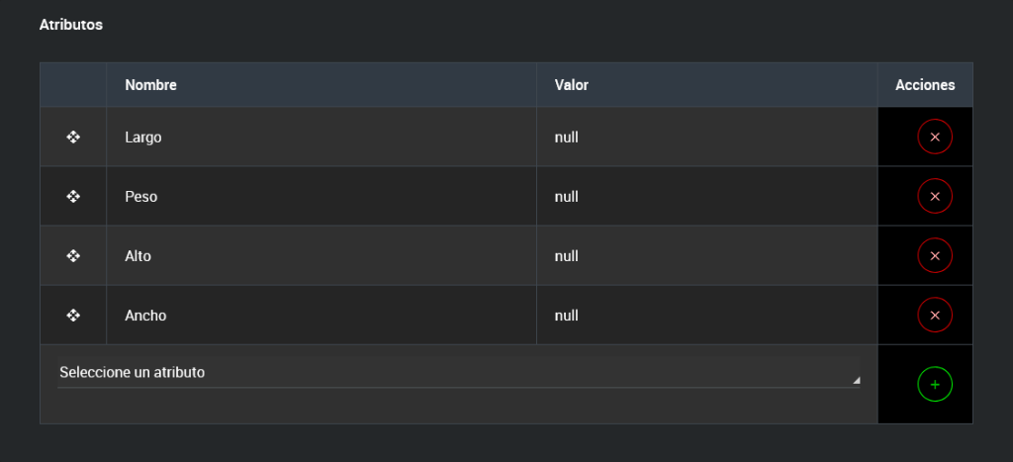Remove the Largo attribute row

(x=935, y=137)
